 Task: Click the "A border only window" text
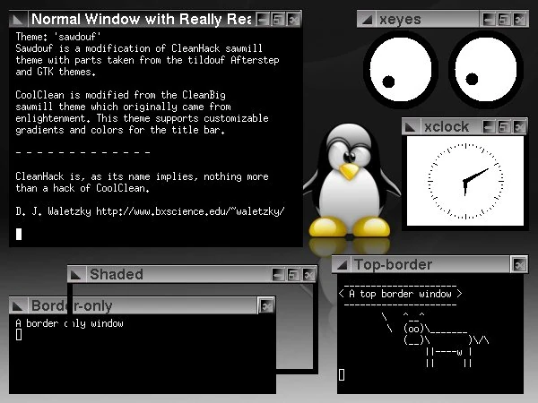pyautogui.click(x=69, y=323)
